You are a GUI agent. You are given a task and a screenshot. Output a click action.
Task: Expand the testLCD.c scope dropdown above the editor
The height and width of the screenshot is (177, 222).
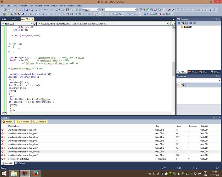(32, 24)
